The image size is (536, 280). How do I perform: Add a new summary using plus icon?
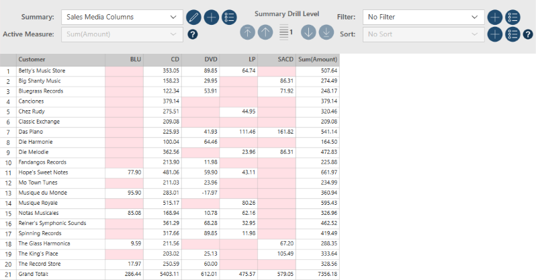[211, 17]
